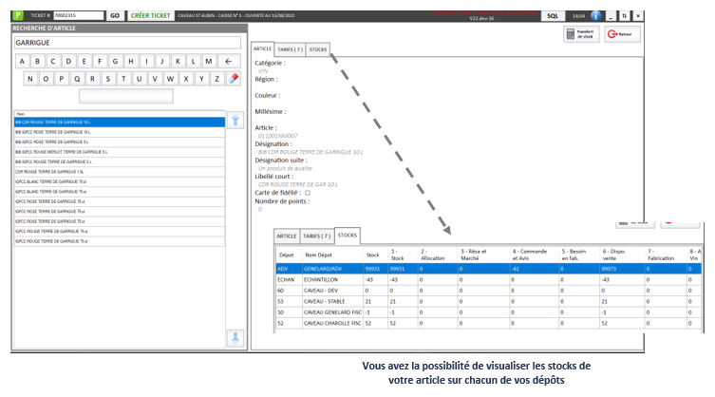This screenshot has width=715, height=397.
Task: Click the Retour button
Action: 622,33
